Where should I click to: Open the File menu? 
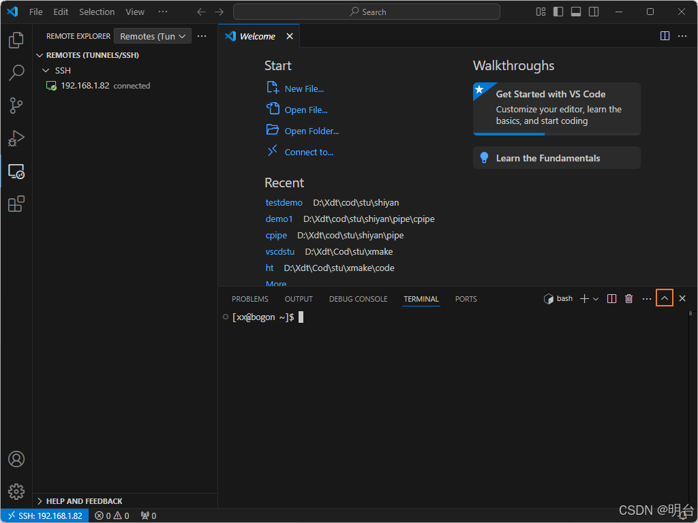coord(35,12)
